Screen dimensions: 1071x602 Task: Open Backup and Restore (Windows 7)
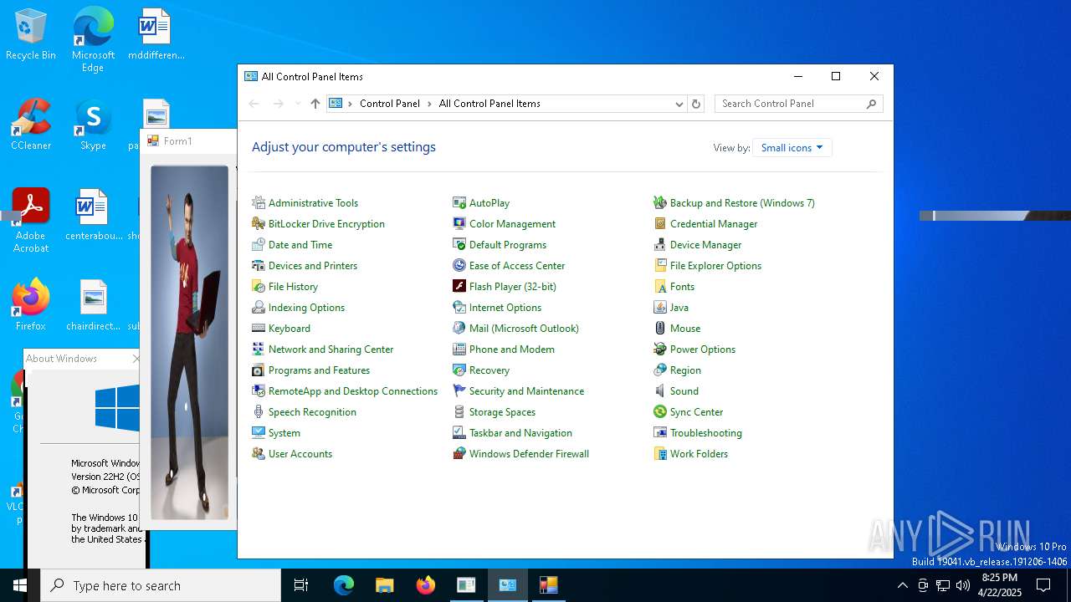[742, 203]
